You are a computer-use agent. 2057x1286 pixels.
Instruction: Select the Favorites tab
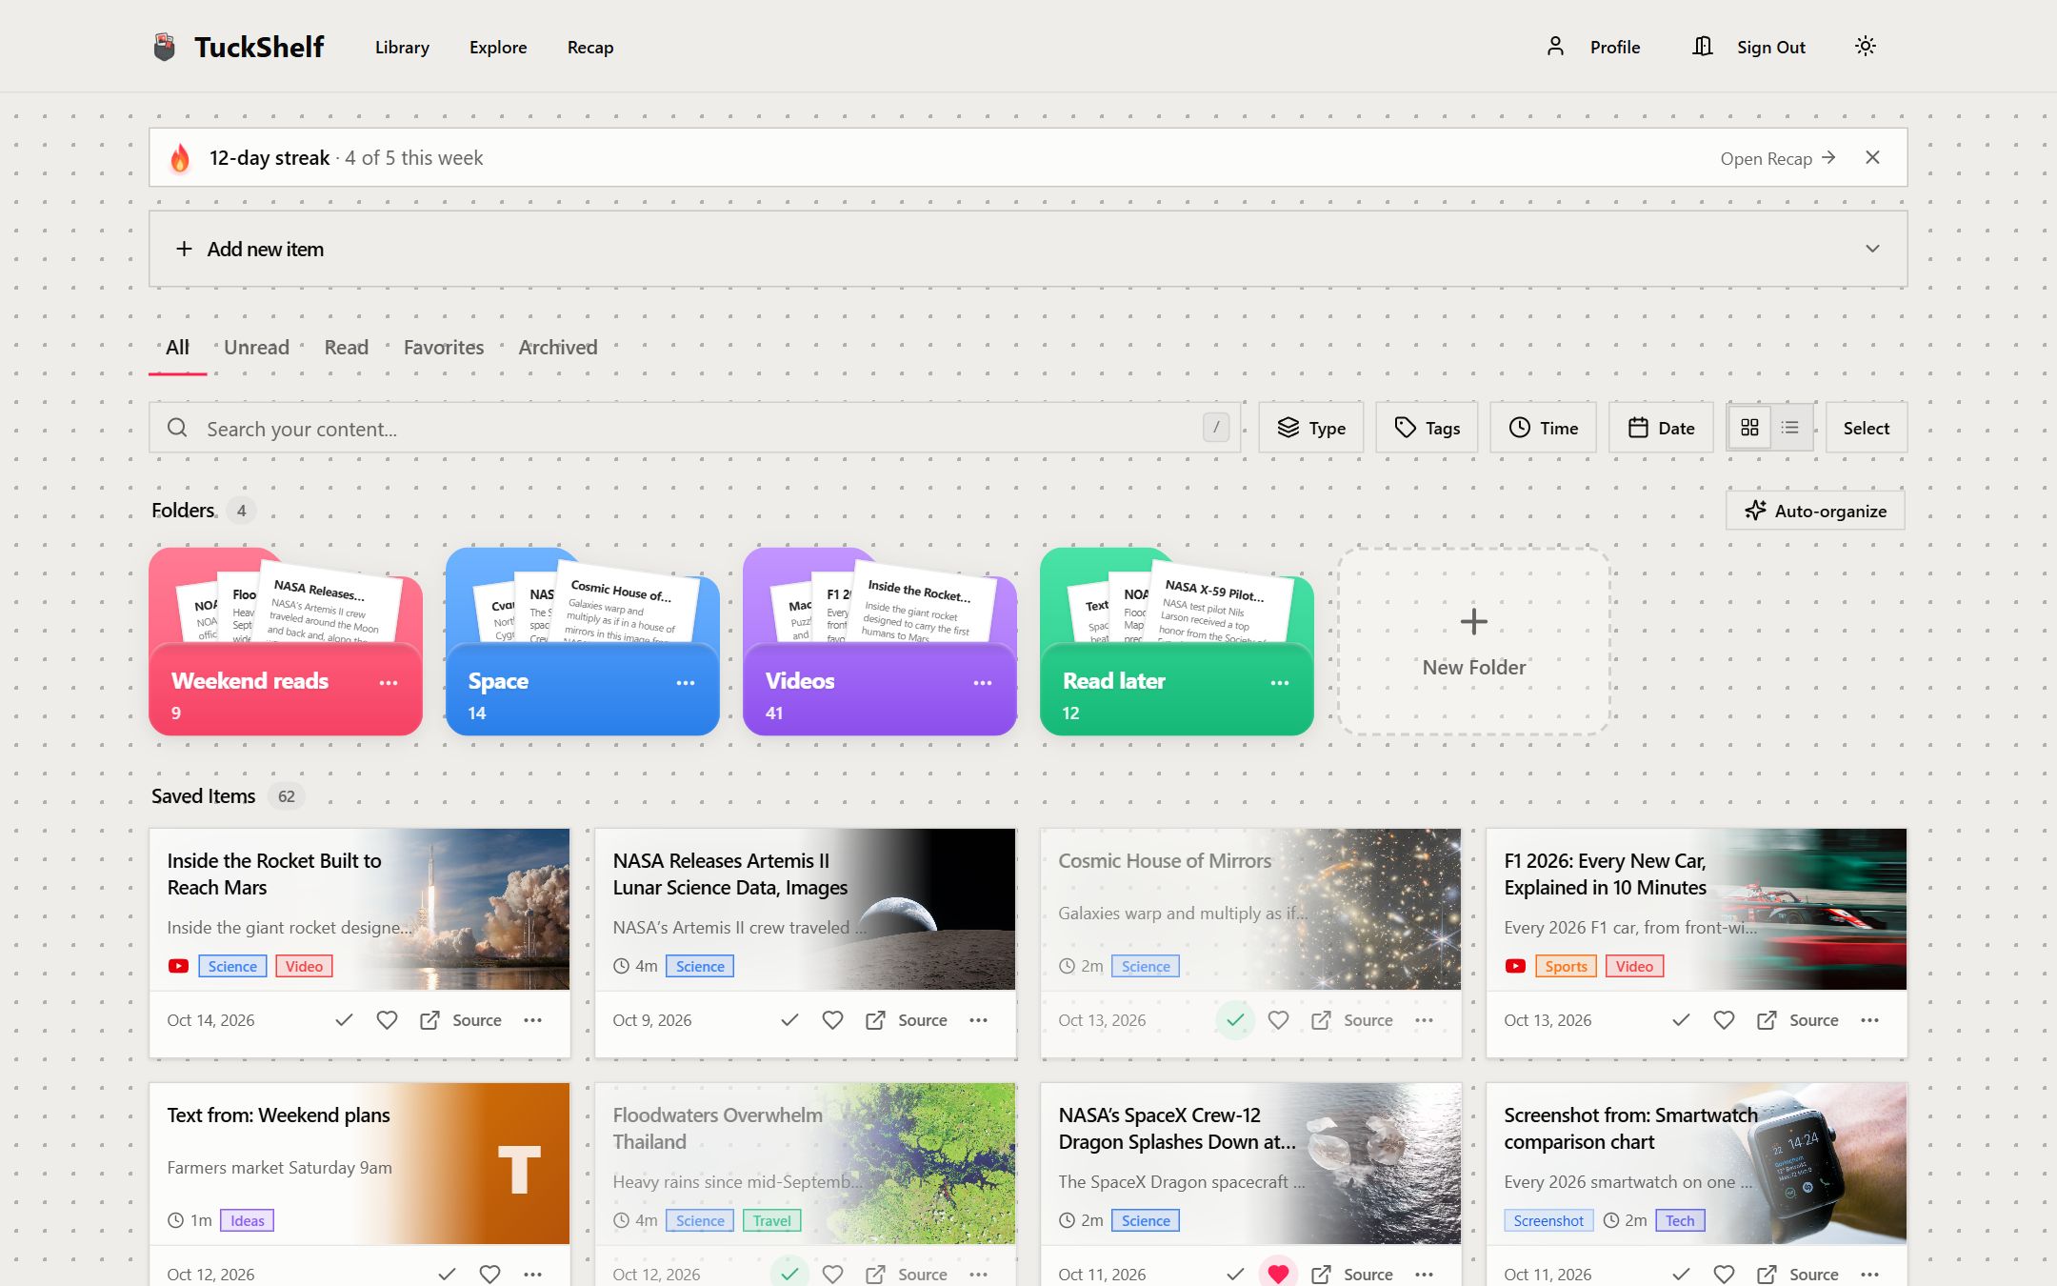444,348
